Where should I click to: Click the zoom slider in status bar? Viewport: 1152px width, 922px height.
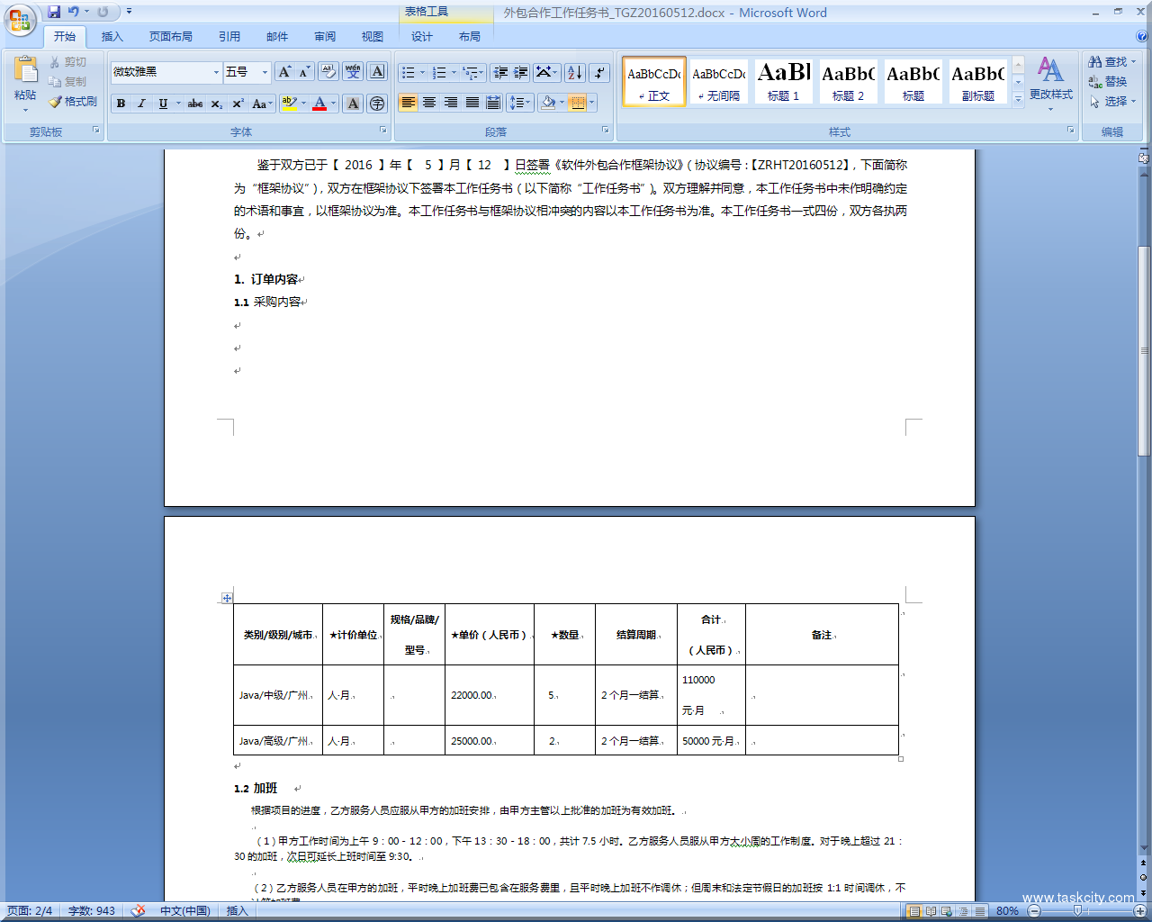(1077, 911)
